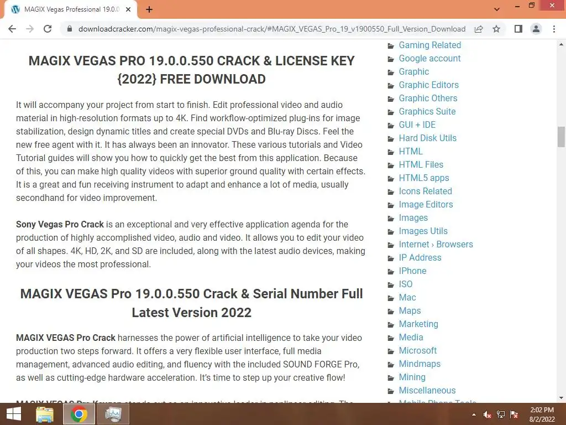Open a new browser tab
Viewport: 566px width, 425px height.
point(149,9)
